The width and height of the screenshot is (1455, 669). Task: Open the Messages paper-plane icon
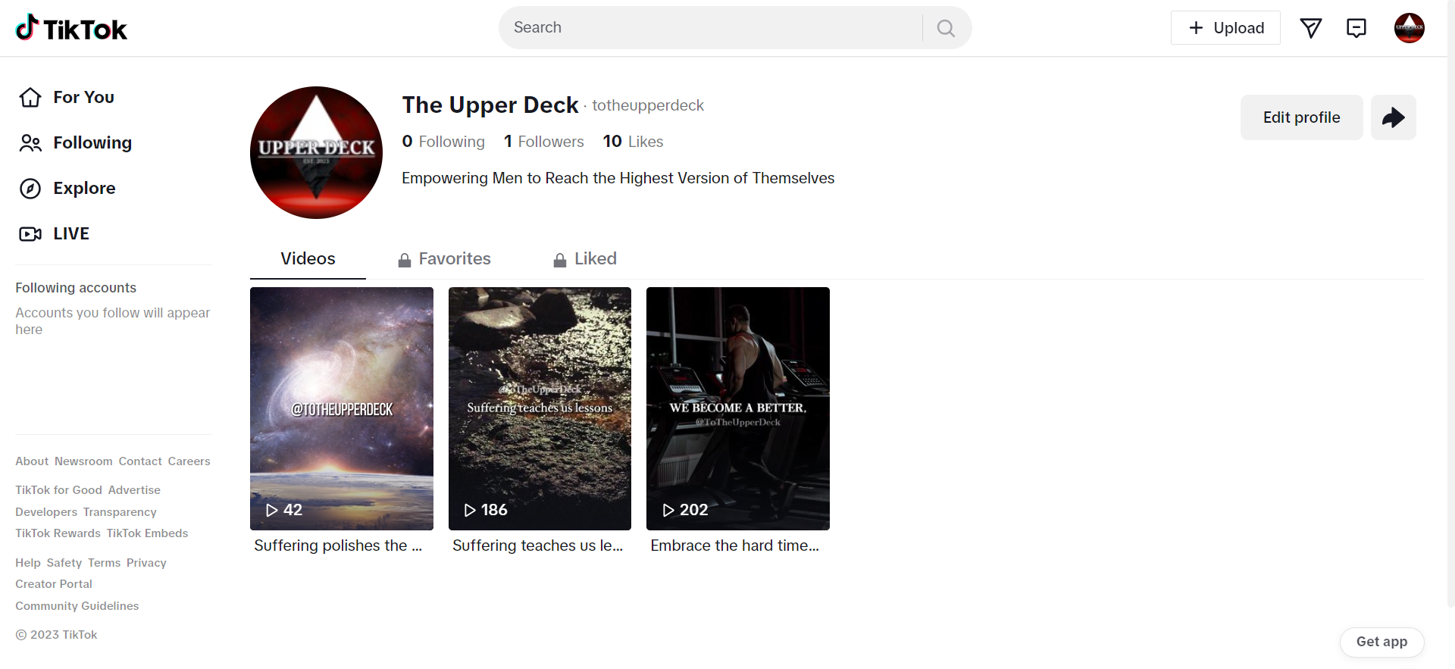(1311, 28)
